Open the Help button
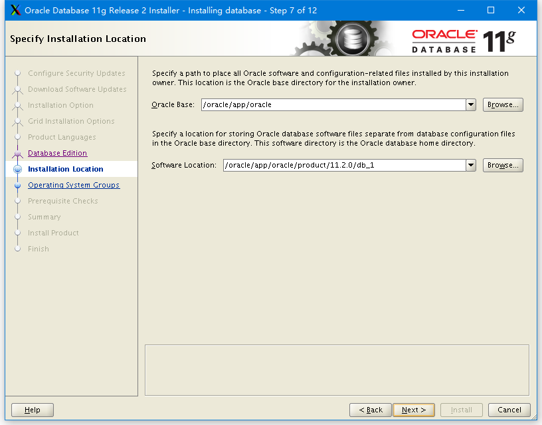The height and width of the screenshot is (425, 542). [x=33, y=410]
